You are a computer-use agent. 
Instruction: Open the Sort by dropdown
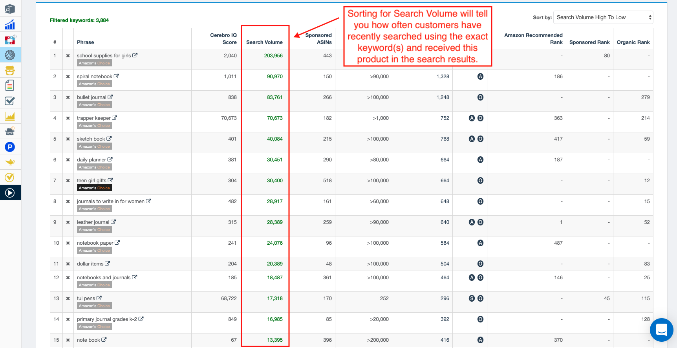tap(603, 17)
